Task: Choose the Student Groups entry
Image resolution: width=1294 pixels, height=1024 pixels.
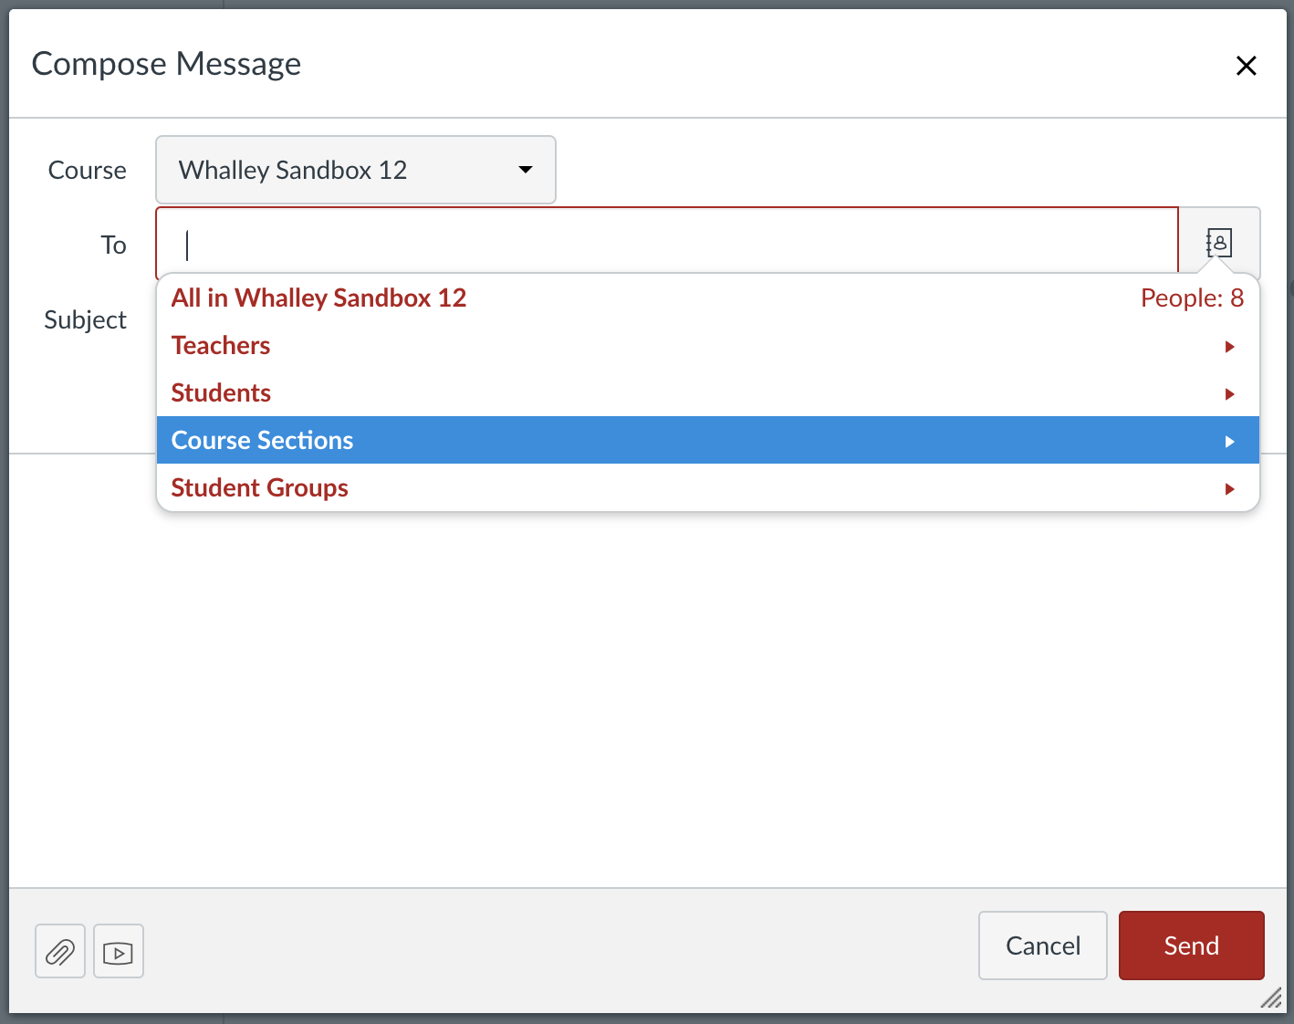Action: (x=259, y=487)
